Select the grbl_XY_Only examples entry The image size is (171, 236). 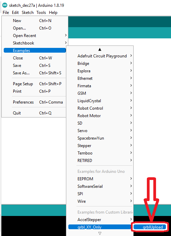tap(100, 227)
